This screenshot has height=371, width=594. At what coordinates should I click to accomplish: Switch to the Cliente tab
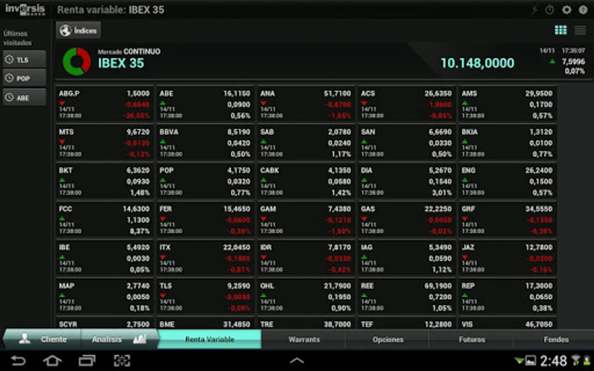click(x=42, y=339)
